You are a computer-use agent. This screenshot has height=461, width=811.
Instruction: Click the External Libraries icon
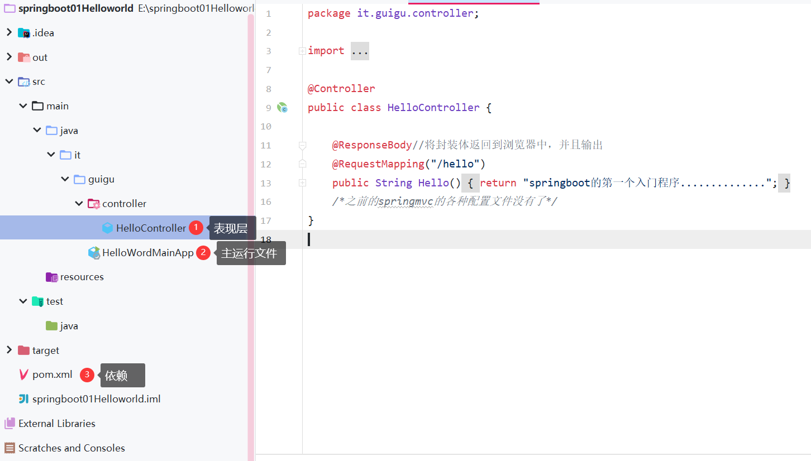point(9,424)
